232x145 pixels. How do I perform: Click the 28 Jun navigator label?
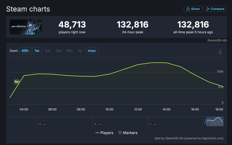pyautogui.click(x=97, y=124)
